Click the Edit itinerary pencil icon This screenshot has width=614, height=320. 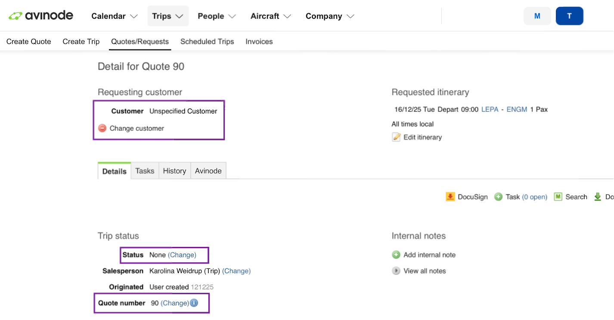[396, 137]
